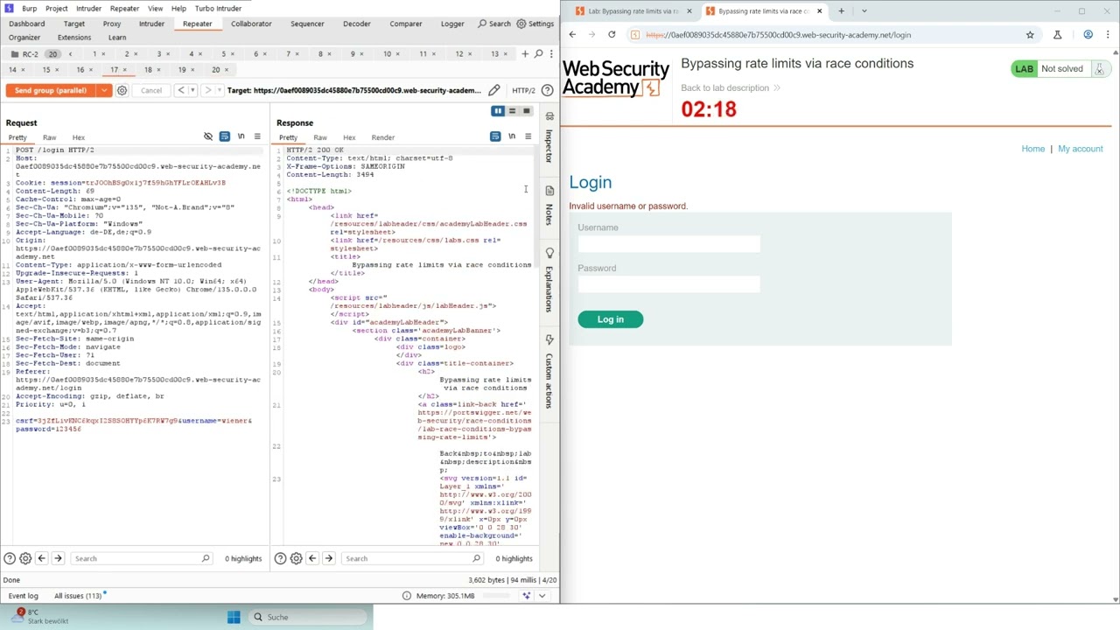The height and width of the screenshot is (630, 1120).
Task: Toggle show non-printable \n in Response
Action: (x=512, y=136)
